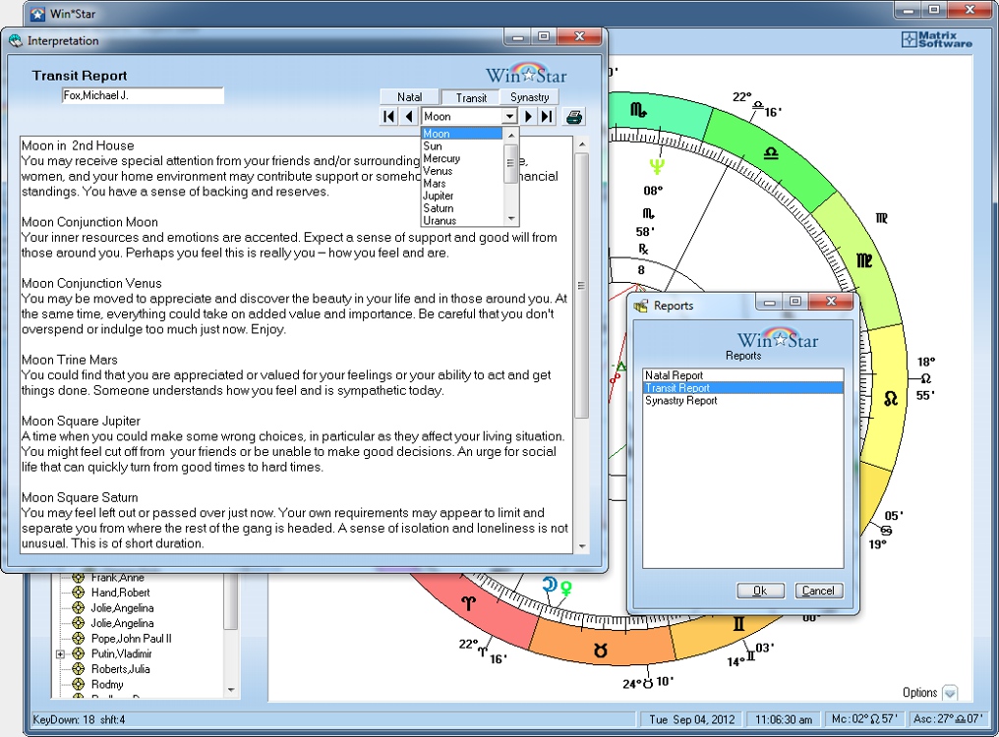
Task: Select Transit Report in Reports dialog
Action: (743, 388)
